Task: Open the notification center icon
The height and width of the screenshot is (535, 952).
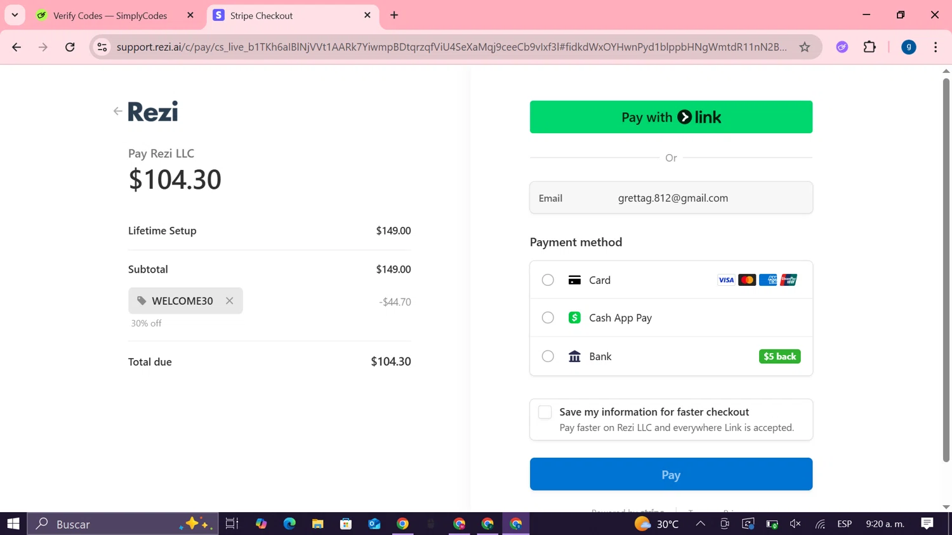Action: tap(927, 524)
